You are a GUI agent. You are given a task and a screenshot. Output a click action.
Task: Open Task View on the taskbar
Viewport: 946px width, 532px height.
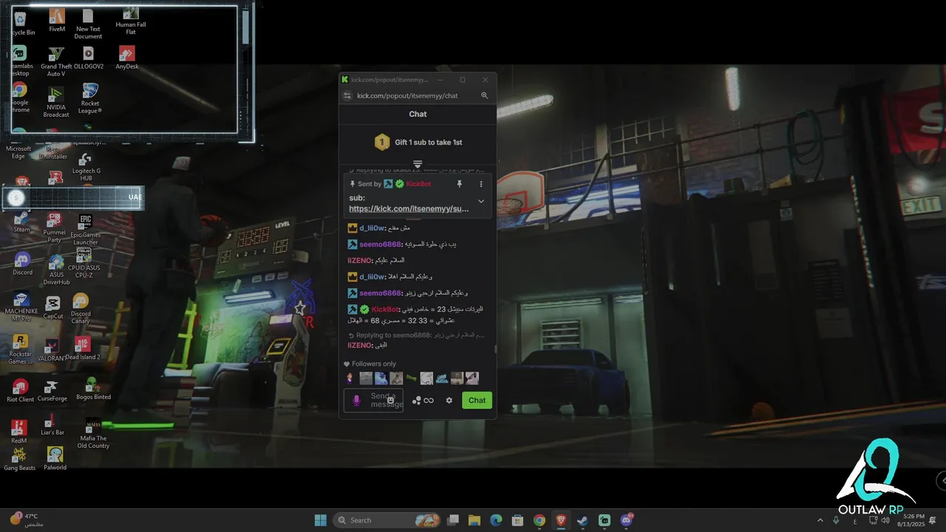(453, 520)
